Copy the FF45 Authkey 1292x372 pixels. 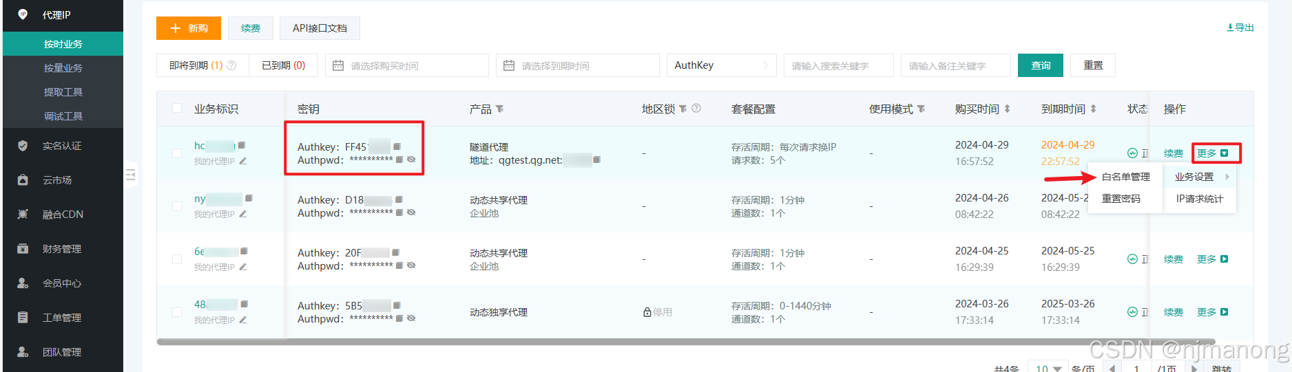[x=397, y=146]
